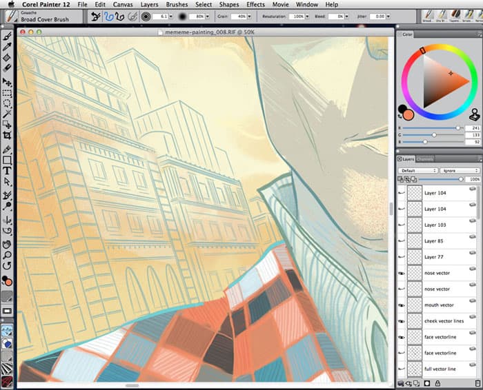Viewport: 483px width, 390px height.
Task: Select the Magnifier tool
Action: click(x=7, y=255)
